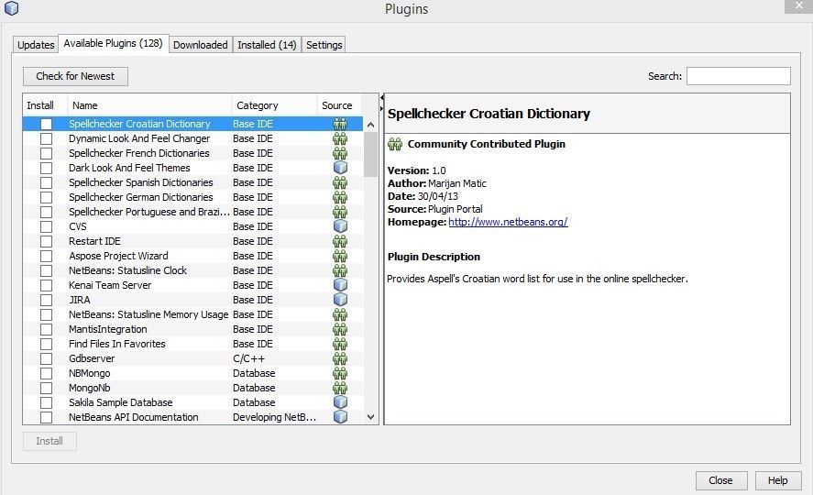Tick the Restart IDE install checkbox
The height and width of the screenshot is (495, 813).
[x=46, y=241]
